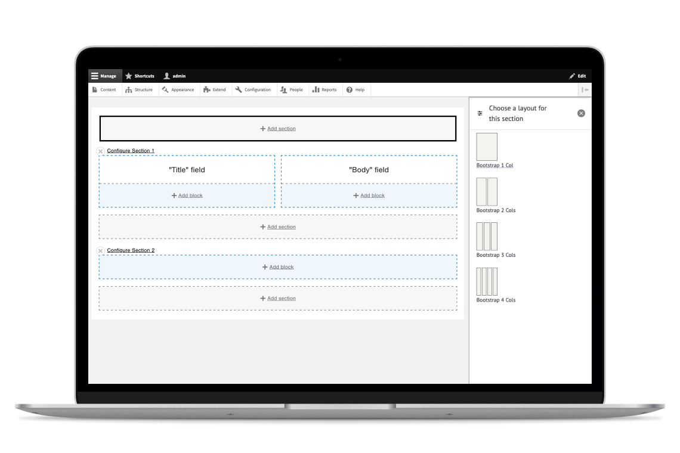
Task: Open the Help page
Action: pos(356,90)
